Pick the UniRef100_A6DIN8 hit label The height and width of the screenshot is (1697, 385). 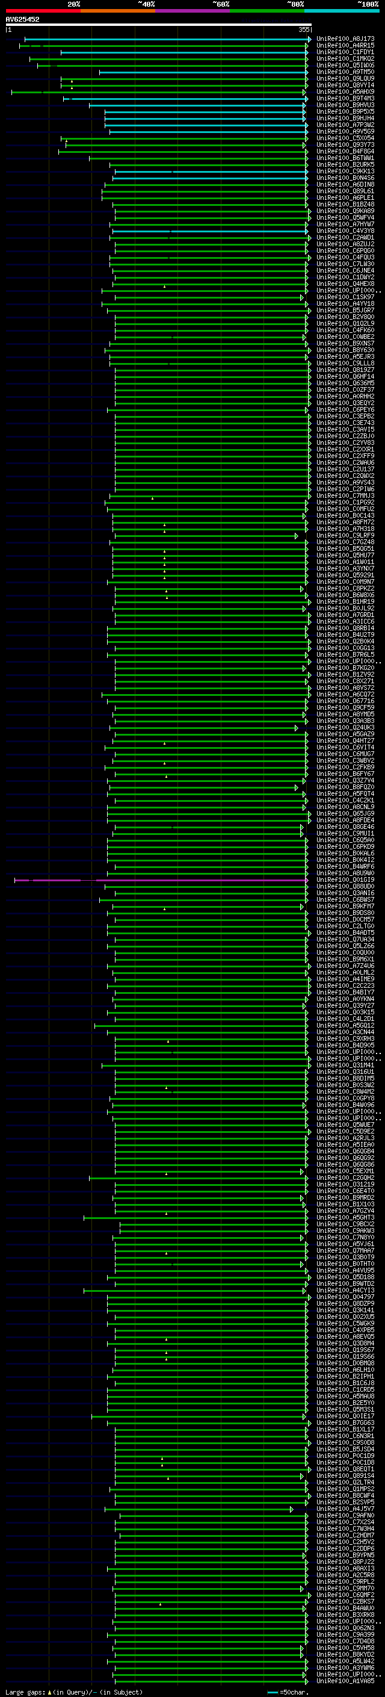coord(345,184)
